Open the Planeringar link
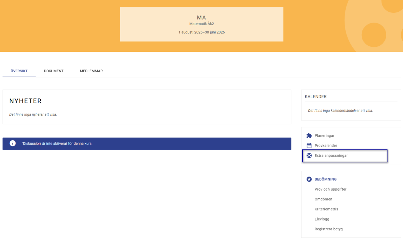The width and height of the screenshot is (403, 240). (324, 135)
